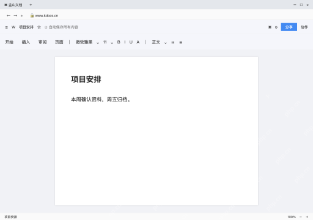This screenshot has width=313, height=220.
Task: Expand the font name chevron arrow
Action: tap(98, 43)
